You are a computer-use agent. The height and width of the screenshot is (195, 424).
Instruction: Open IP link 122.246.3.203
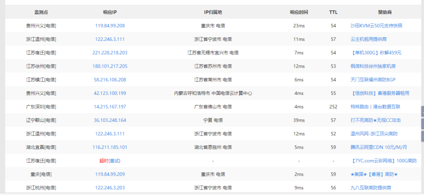(x=110, y=188)
